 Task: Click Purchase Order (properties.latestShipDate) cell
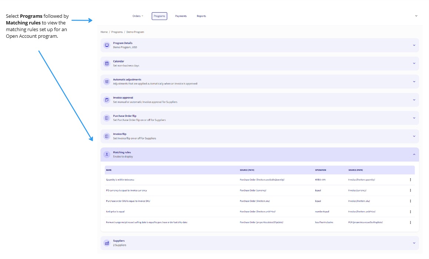click(x=262, y=222)
